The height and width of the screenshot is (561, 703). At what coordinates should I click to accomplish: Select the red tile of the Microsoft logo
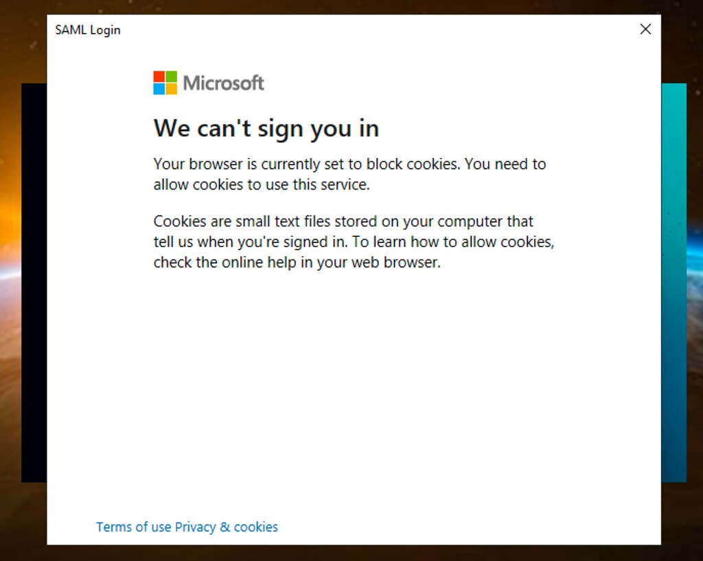pyautogui.click(x=159, y=76)
